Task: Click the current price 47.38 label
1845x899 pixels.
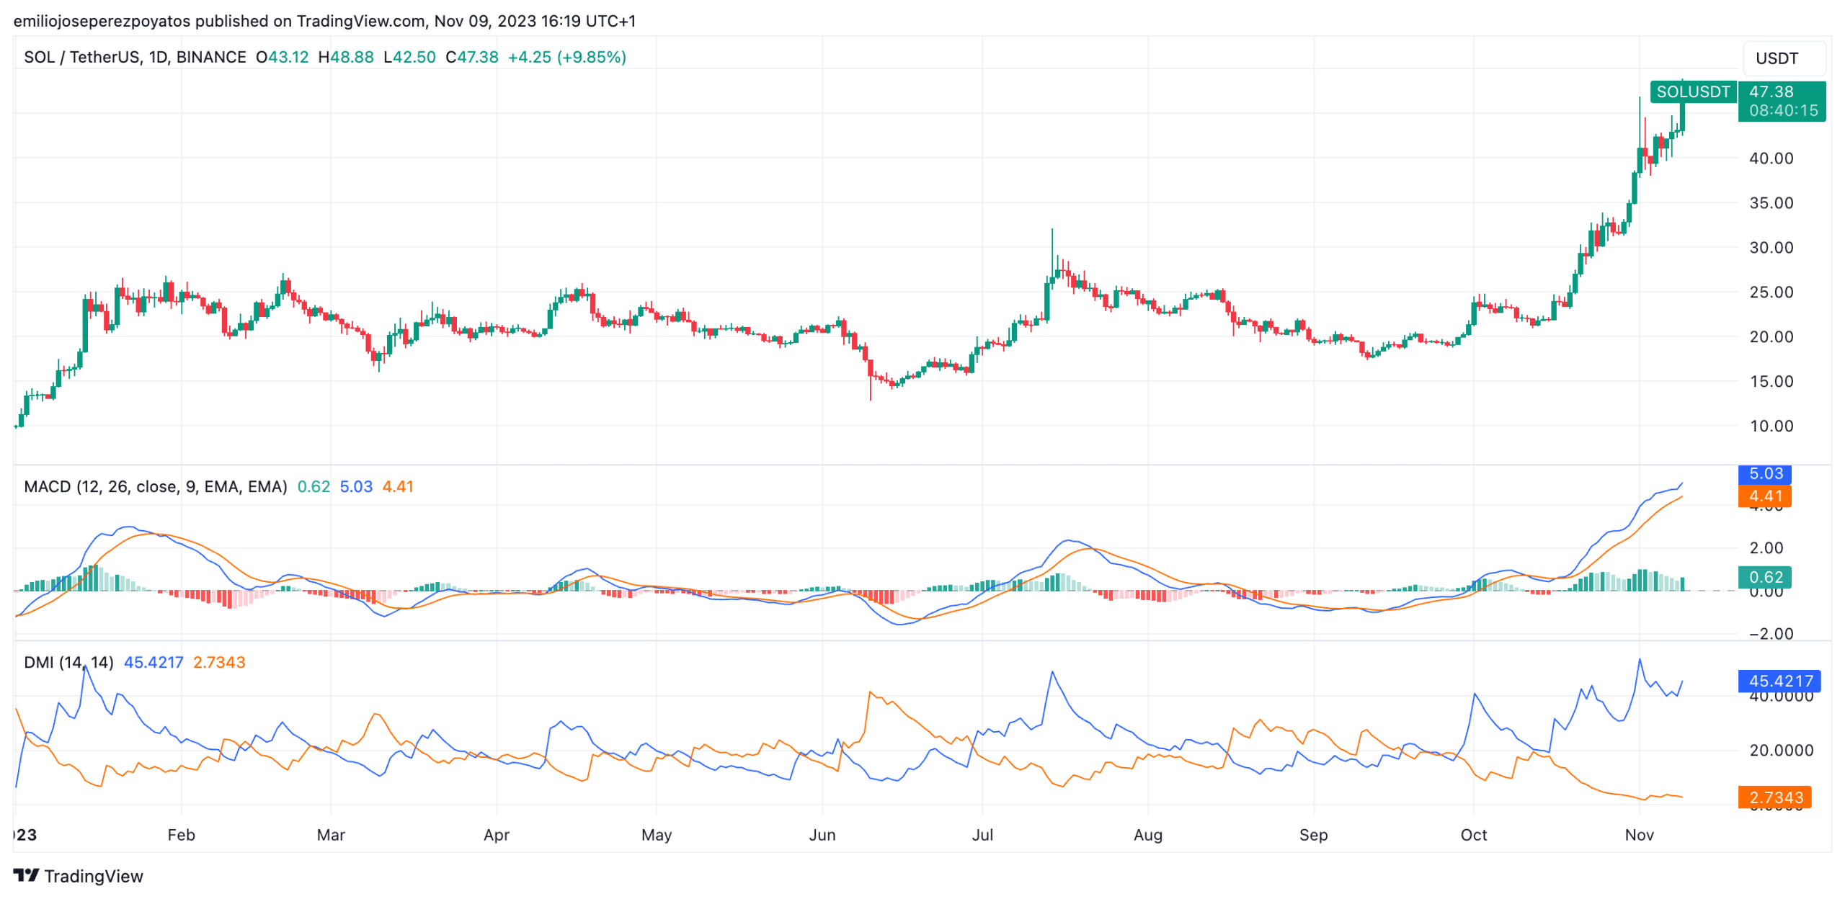Action: 1771,92
